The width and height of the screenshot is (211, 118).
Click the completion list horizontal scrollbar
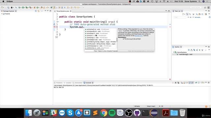click(x=95, y=49)
